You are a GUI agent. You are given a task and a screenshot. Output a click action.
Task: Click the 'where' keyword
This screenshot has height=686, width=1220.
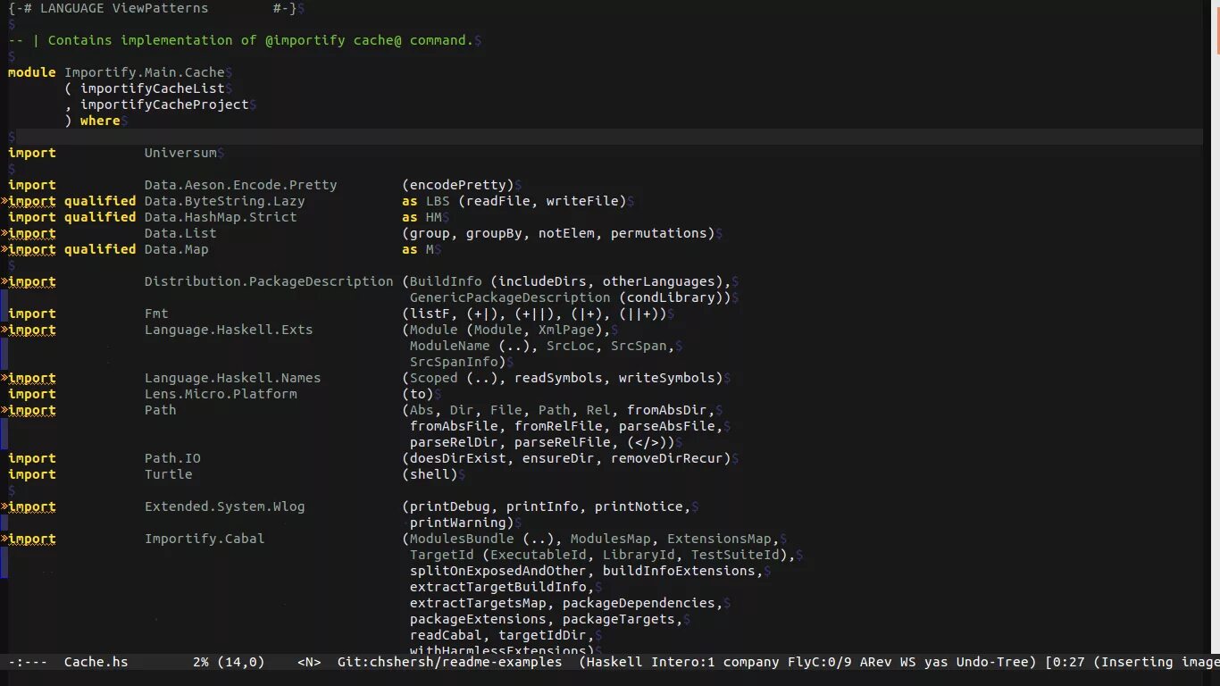pyautogui.click(x=100, y=121)
